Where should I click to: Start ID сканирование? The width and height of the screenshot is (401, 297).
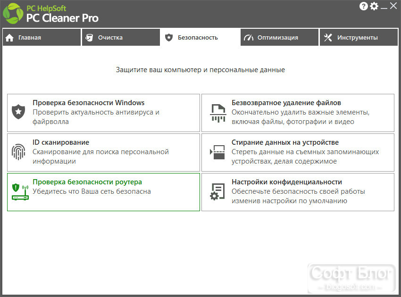click(x=103, y=153)
